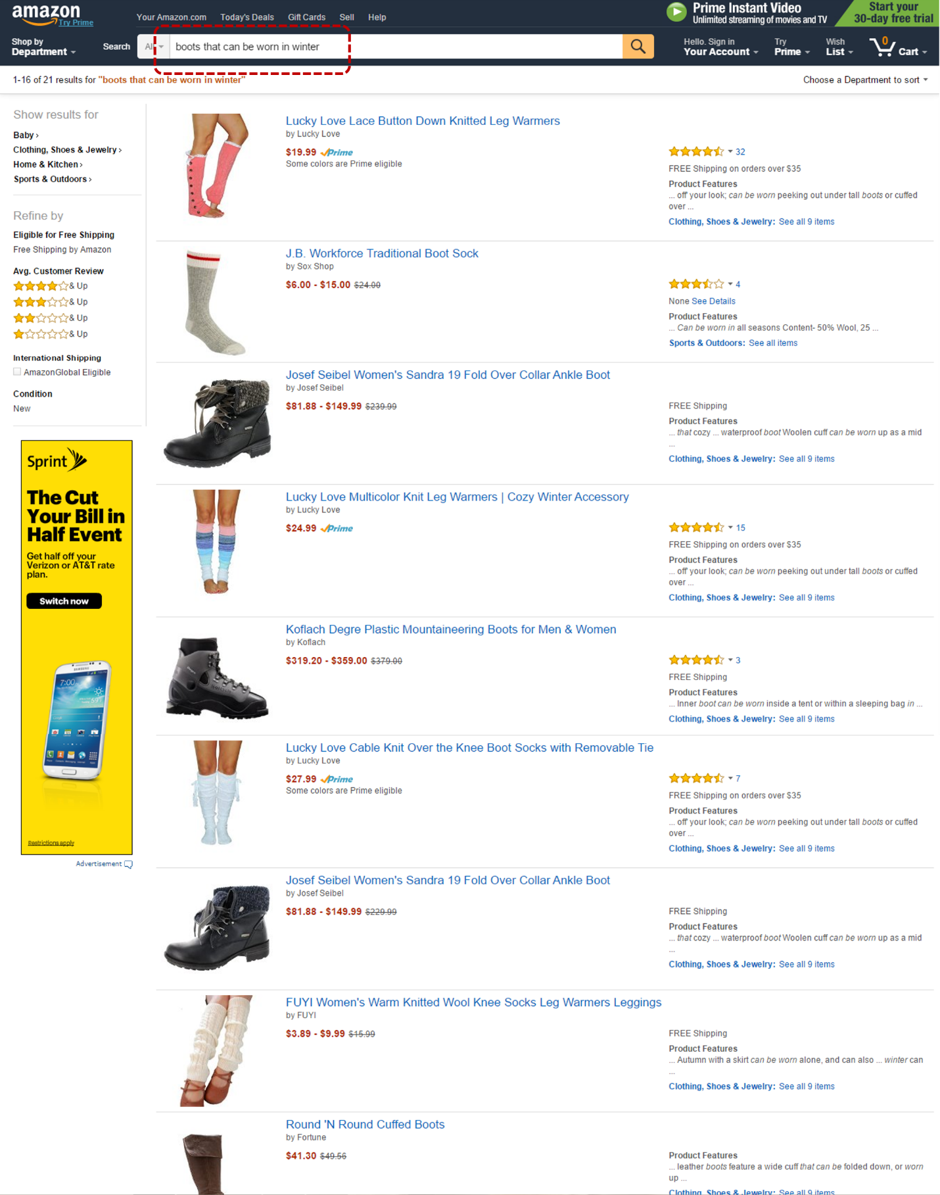Open the Choose a Department to sort dropdown

865,80
